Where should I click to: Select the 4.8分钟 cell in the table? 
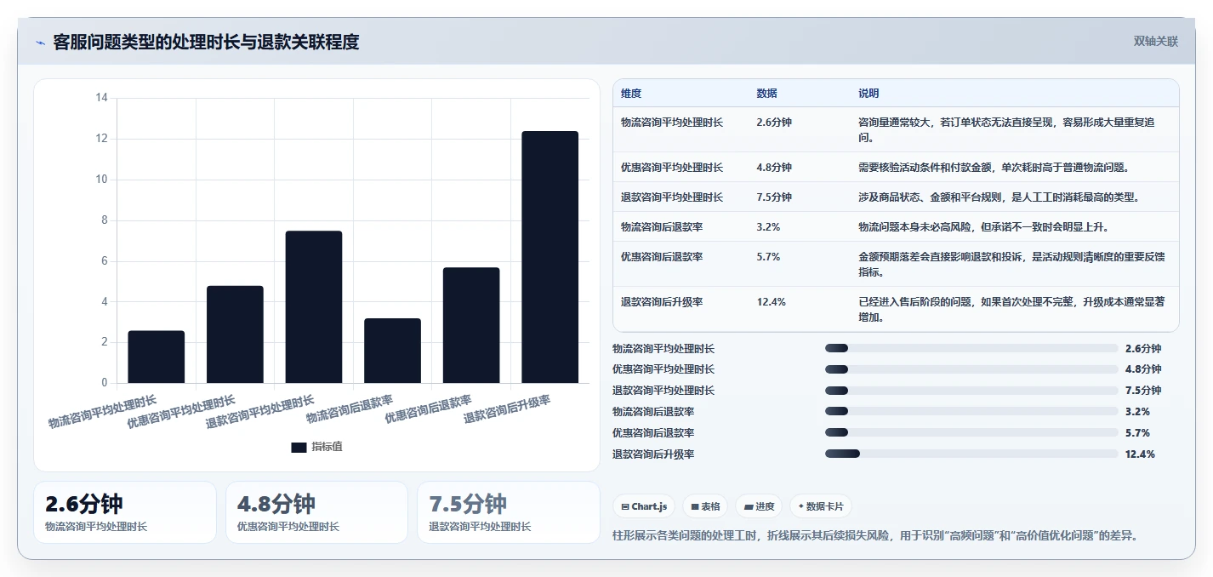(x=774, y=168)
